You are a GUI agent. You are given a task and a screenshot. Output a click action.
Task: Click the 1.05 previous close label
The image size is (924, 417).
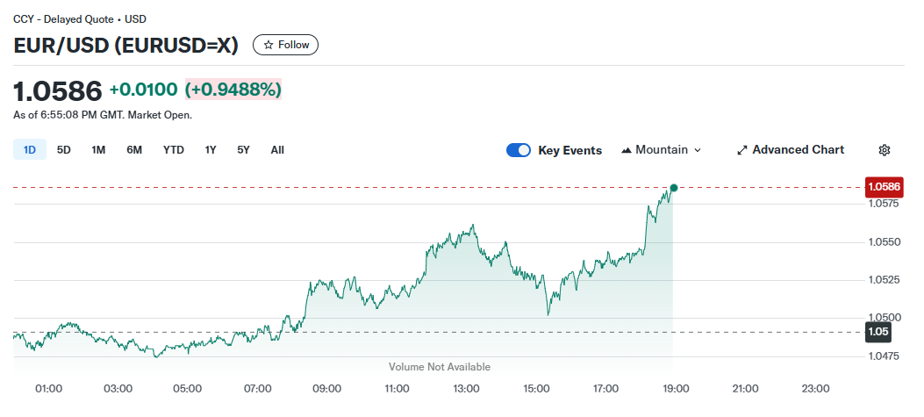[878, 332]
